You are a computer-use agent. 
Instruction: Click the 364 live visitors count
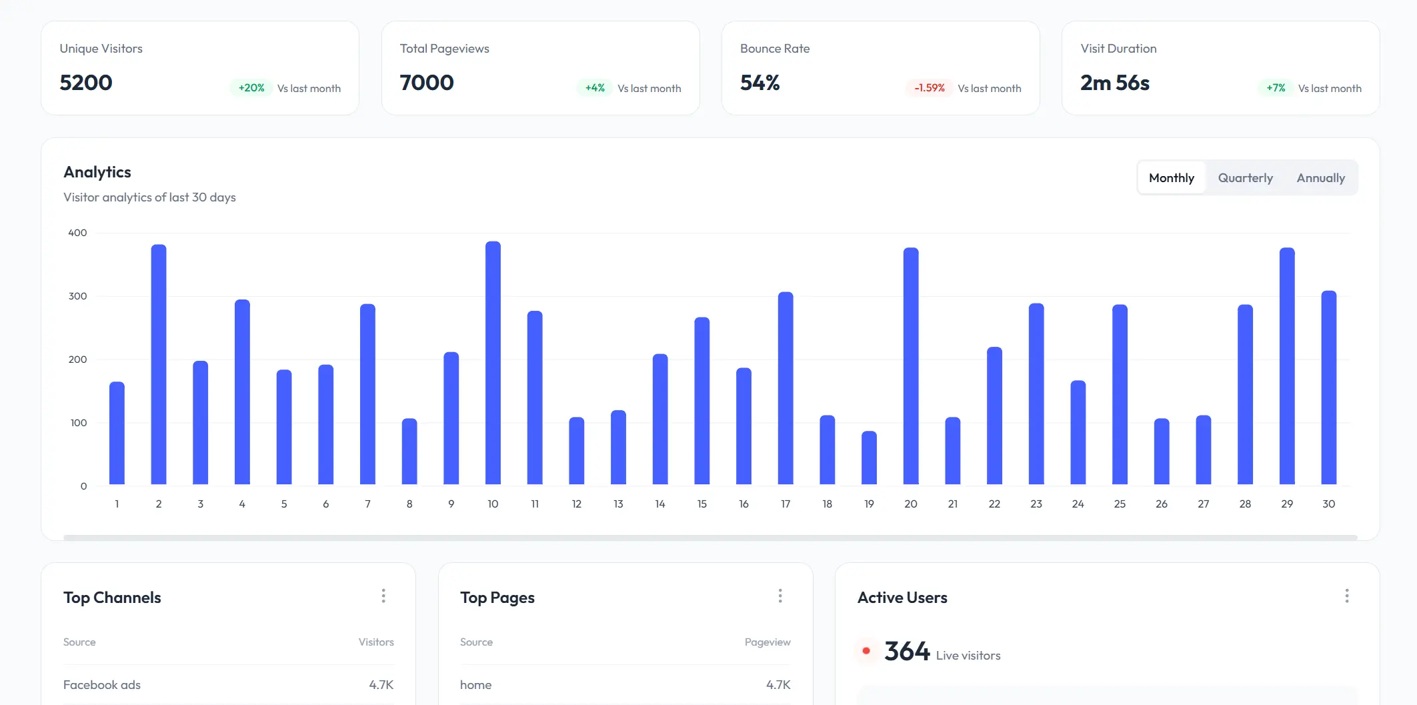[x=907, y=650]
